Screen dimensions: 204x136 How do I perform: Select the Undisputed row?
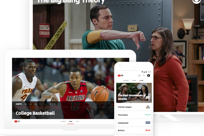[x=134, y=123]
